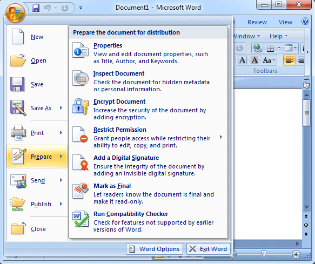Click the round Office button
The width and height of the screenshot is (315, 264).
point(15,13)
